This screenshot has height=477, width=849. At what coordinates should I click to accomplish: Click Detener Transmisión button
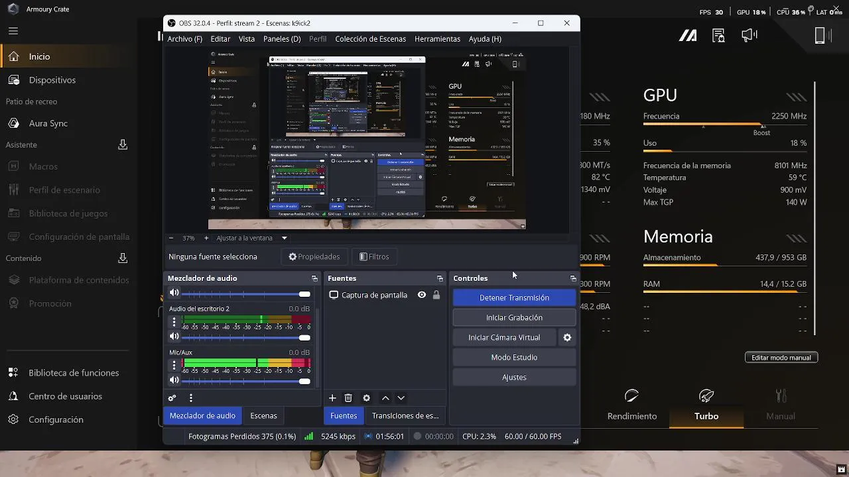[514, 298]
